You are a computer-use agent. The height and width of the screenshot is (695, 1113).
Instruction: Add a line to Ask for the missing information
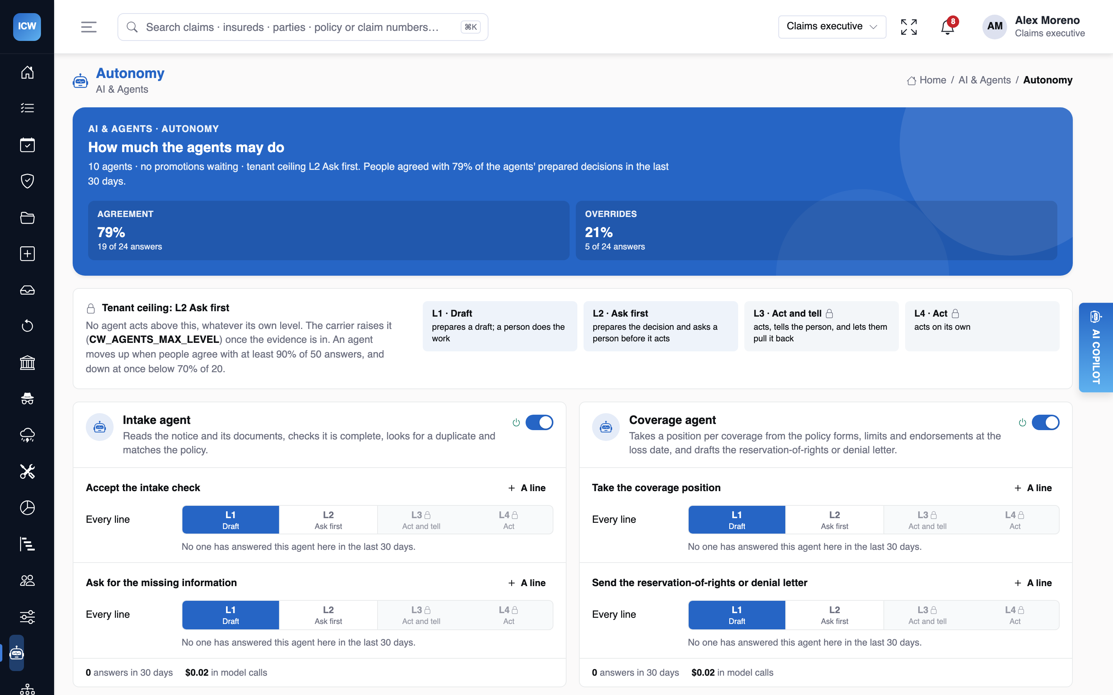[527, 583]
